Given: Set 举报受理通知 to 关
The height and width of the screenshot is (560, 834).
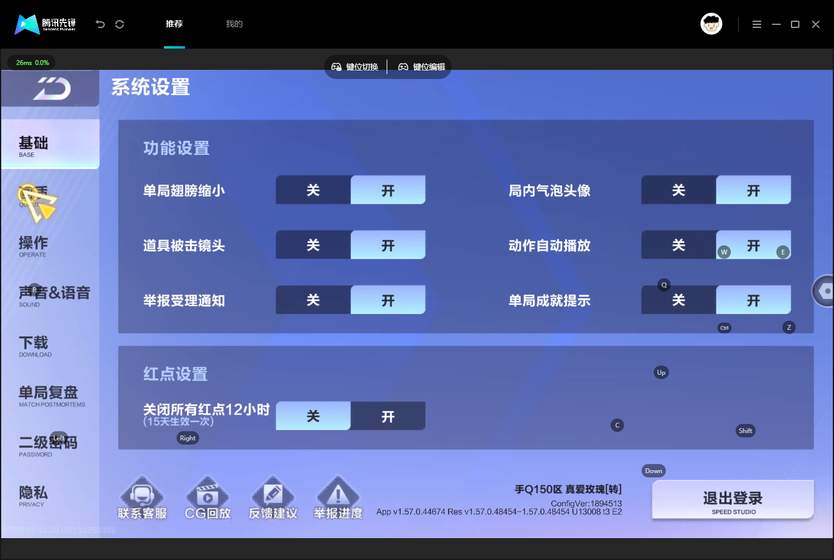Looking at the screenshot, I should pyautogui.click(x=313, y=300).
